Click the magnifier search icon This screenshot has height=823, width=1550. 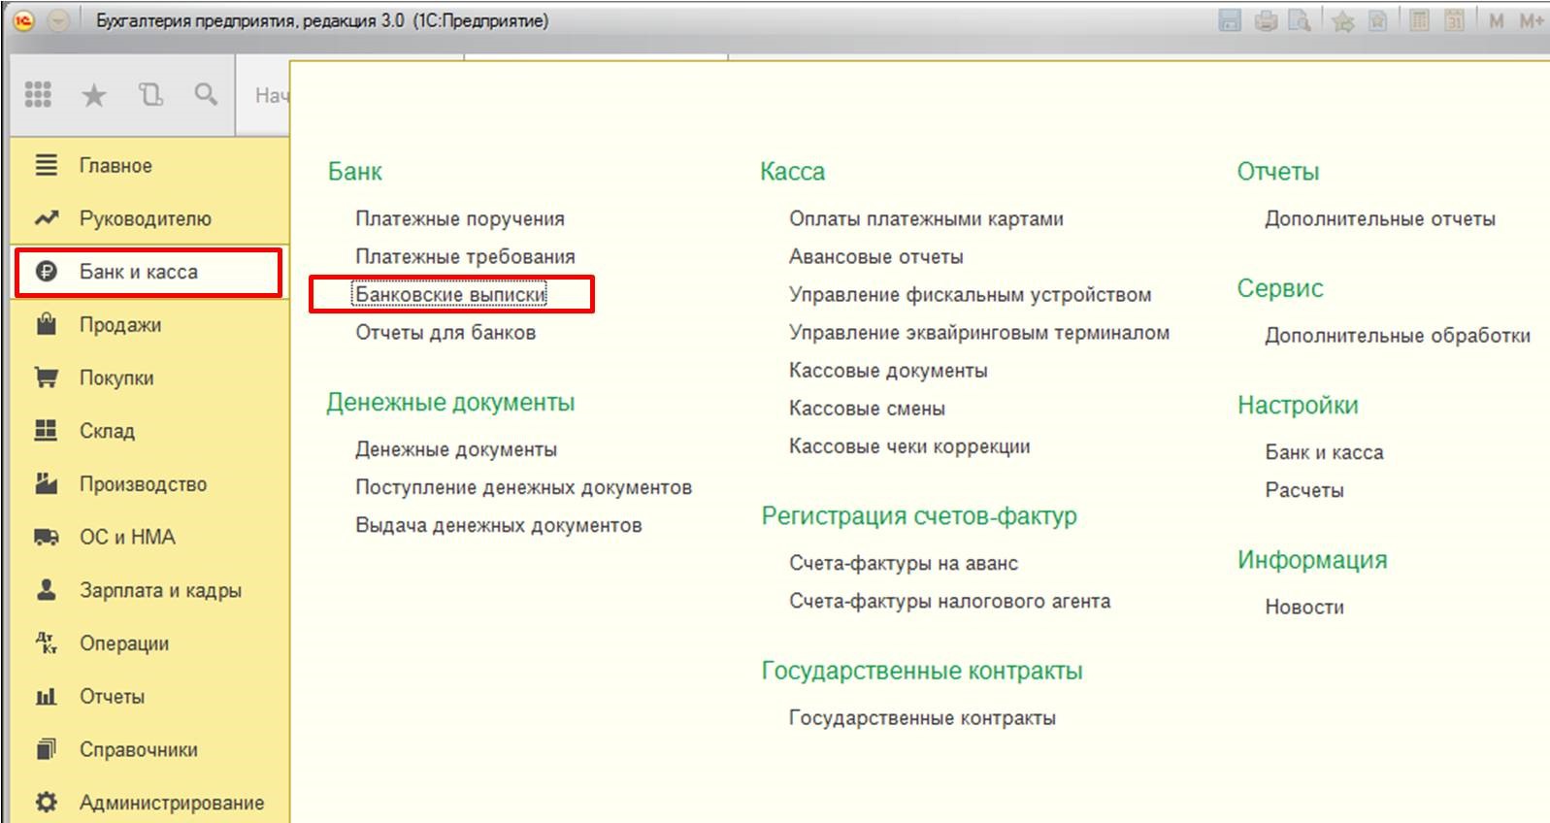(x=206, y=94)
